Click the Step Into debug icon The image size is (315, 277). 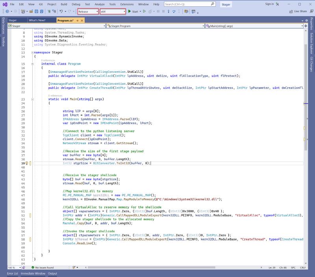pyautogui.click(x=169, y=11)
